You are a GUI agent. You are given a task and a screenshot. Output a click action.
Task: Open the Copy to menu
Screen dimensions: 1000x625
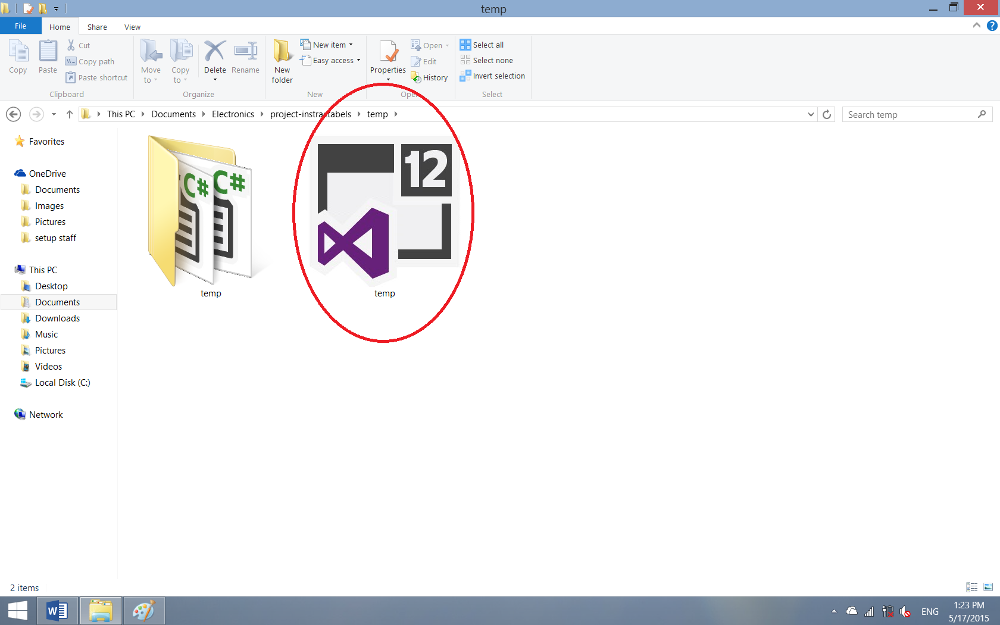coord(180,61)
